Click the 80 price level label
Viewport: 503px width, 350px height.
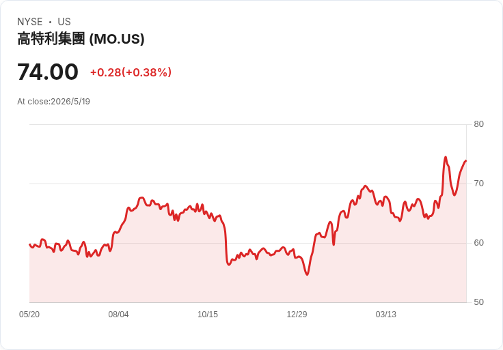point(478,124)
